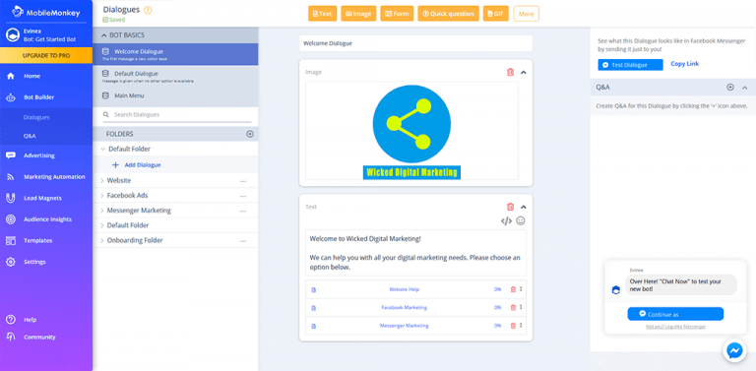Delete the Facebook Marketing button row
Image resolution: width=756 pixels, height=371 pixels.
[513, 307]
